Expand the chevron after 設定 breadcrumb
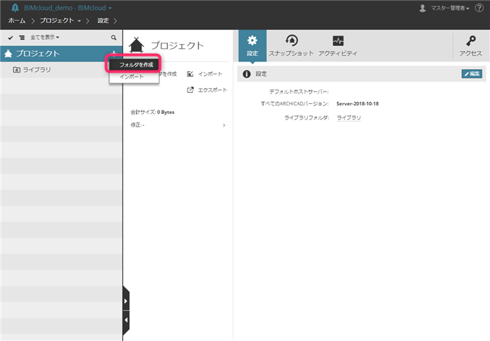490x341 pixels. 115,21
